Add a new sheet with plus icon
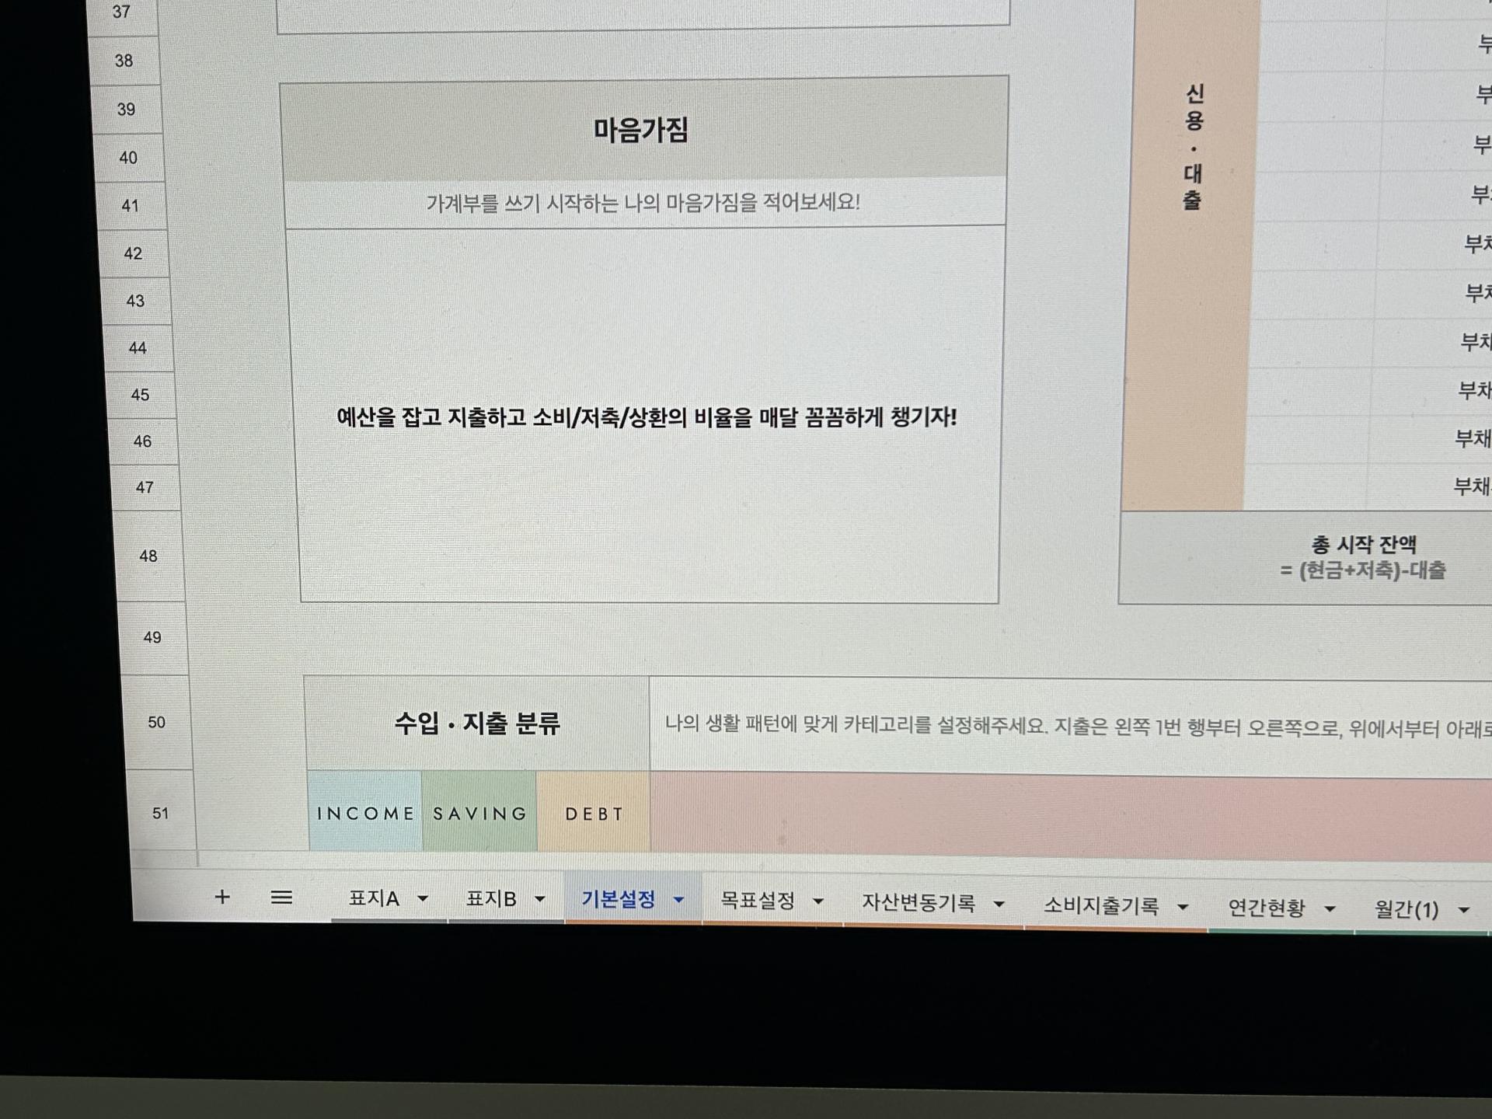1492x1119 pixels. [x=222, y=897]
